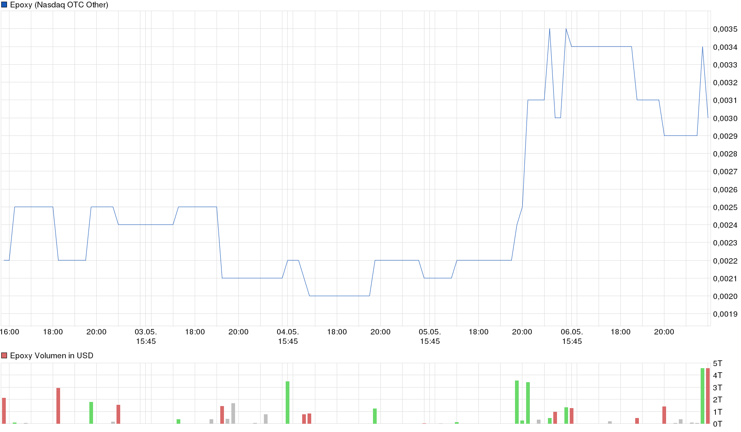This screenshot has width=741, height=432.
Task: Click the 0,0031 price axis label
Action: pos(725,100)
